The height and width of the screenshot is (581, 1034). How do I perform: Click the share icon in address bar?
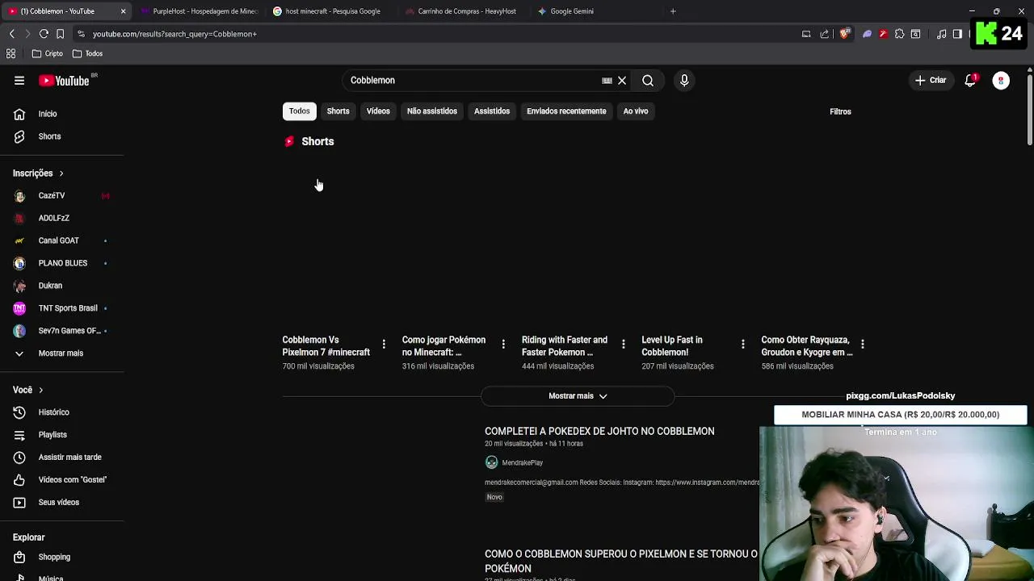coord(824,34)
